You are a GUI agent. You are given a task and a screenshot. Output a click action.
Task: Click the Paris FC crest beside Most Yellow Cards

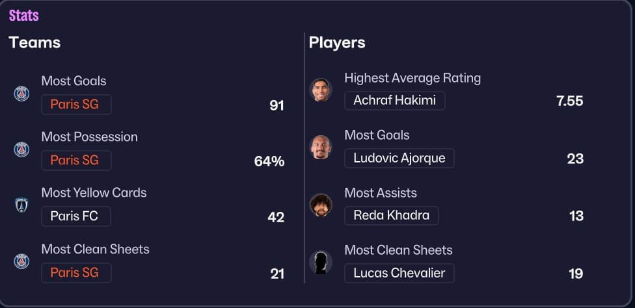coord(21,205)
